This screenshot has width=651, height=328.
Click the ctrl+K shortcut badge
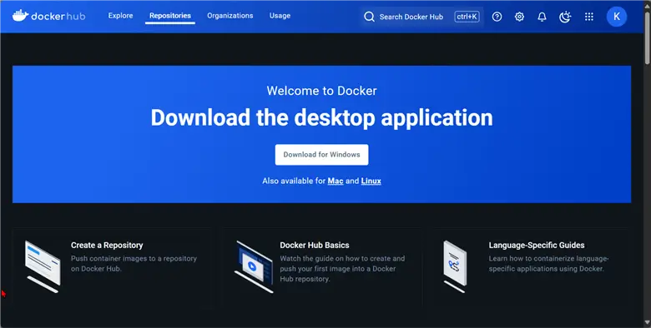(467, 17)
